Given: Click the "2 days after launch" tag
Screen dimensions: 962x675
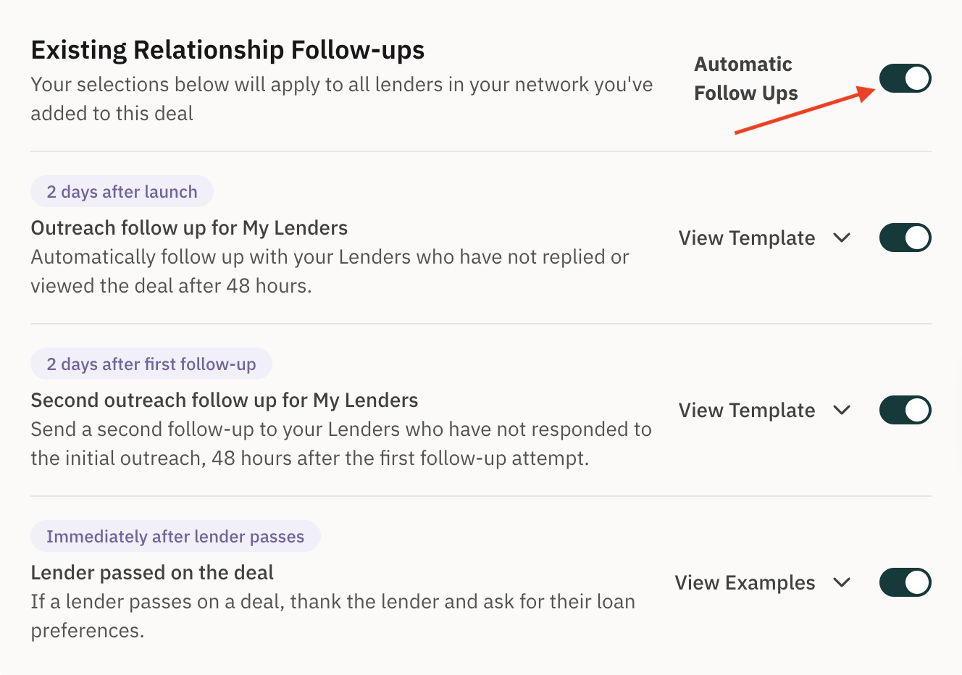Looking at the screenshot, I should click(x=122, y=192).
